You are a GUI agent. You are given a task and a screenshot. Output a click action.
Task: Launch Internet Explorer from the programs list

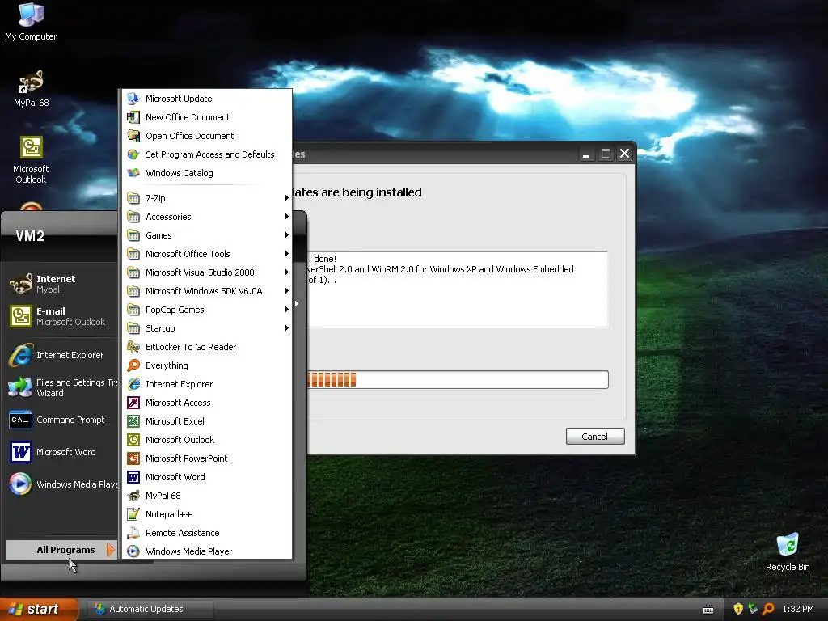[x=206, y=384]
